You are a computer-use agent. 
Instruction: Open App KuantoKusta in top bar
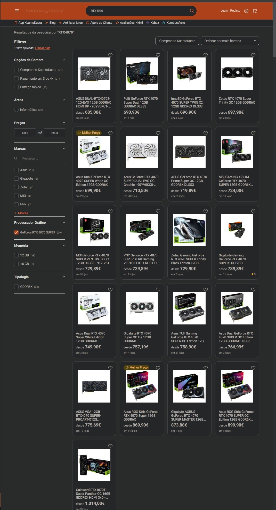(28, 23)
